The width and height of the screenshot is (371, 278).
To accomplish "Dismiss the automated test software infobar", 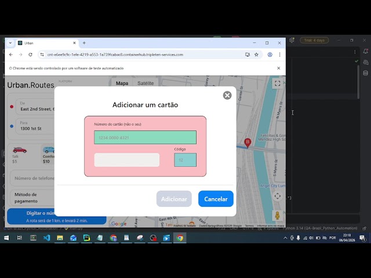I will point(278,68).
